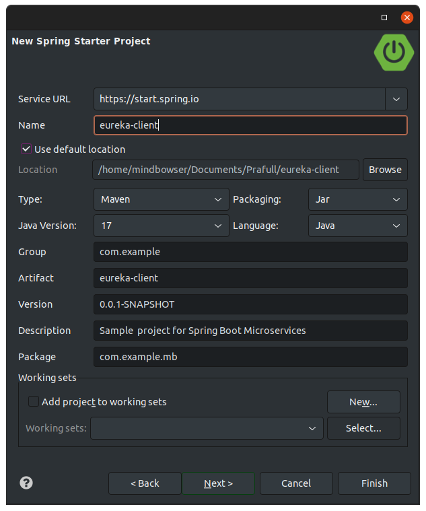Image resolution: width=426 pixels, height=511 pixels.
Task: Cancel the new project wizard
Action: tap(296, 483)
